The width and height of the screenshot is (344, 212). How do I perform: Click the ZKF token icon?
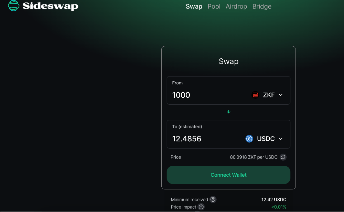coord(255,95)
